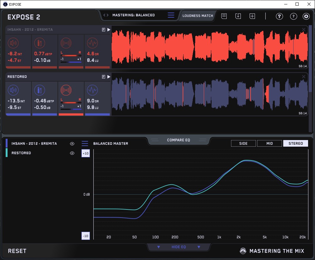
Task: Collapse the panel with Hide EQ
Action: point(178,247)
